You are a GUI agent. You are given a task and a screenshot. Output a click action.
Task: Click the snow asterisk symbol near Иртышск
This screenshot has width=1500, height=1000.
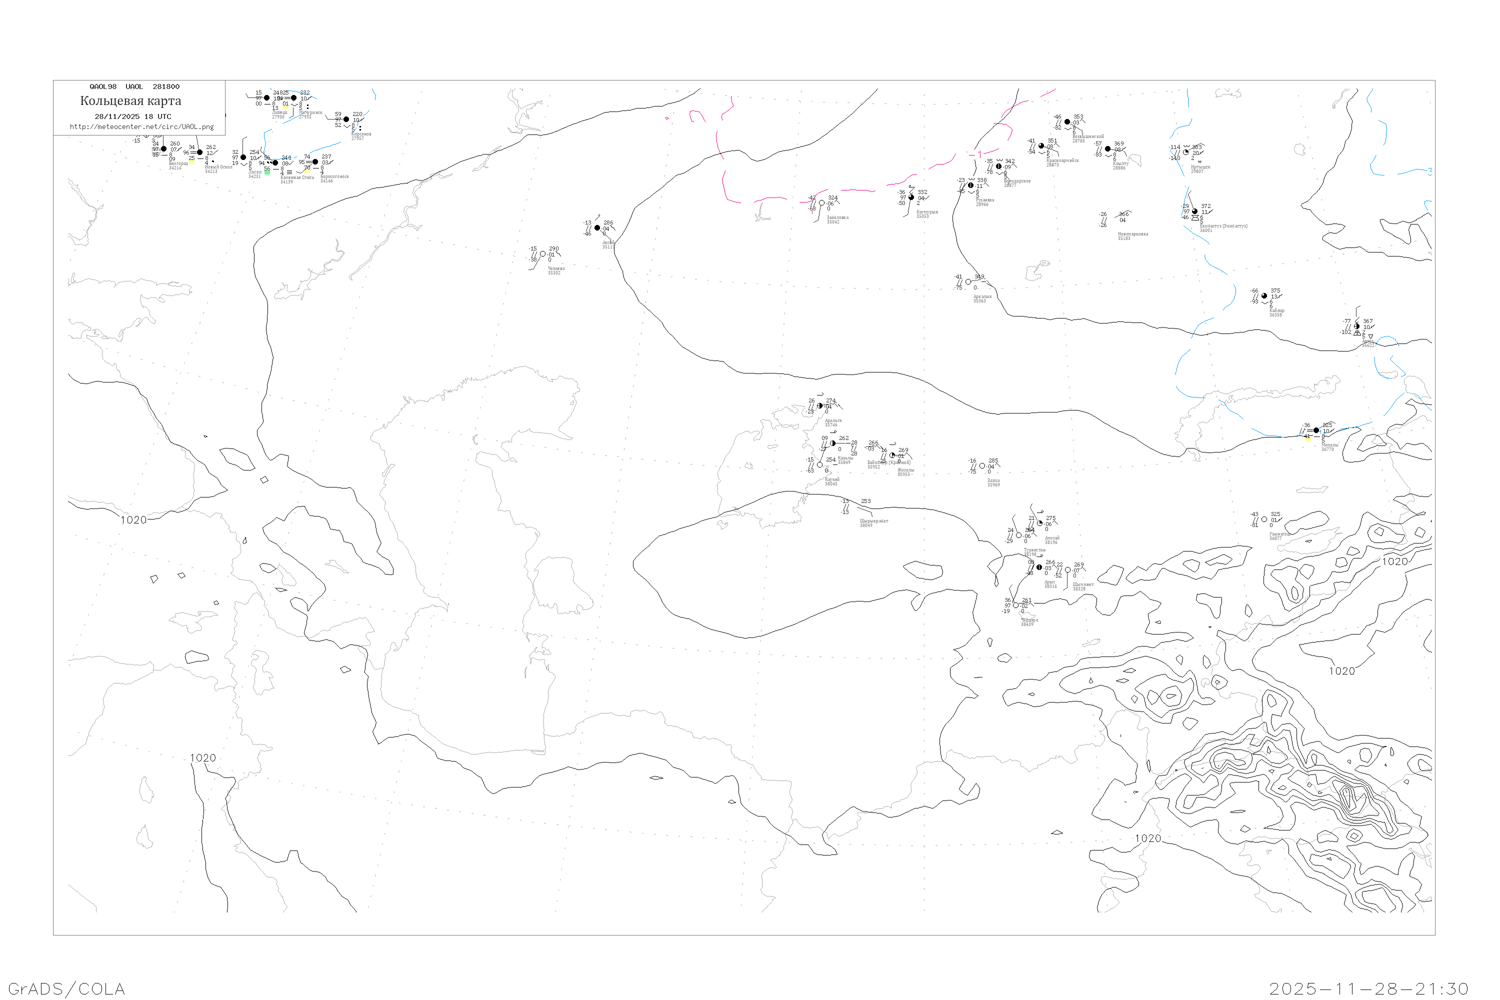tap(1199, 162)
